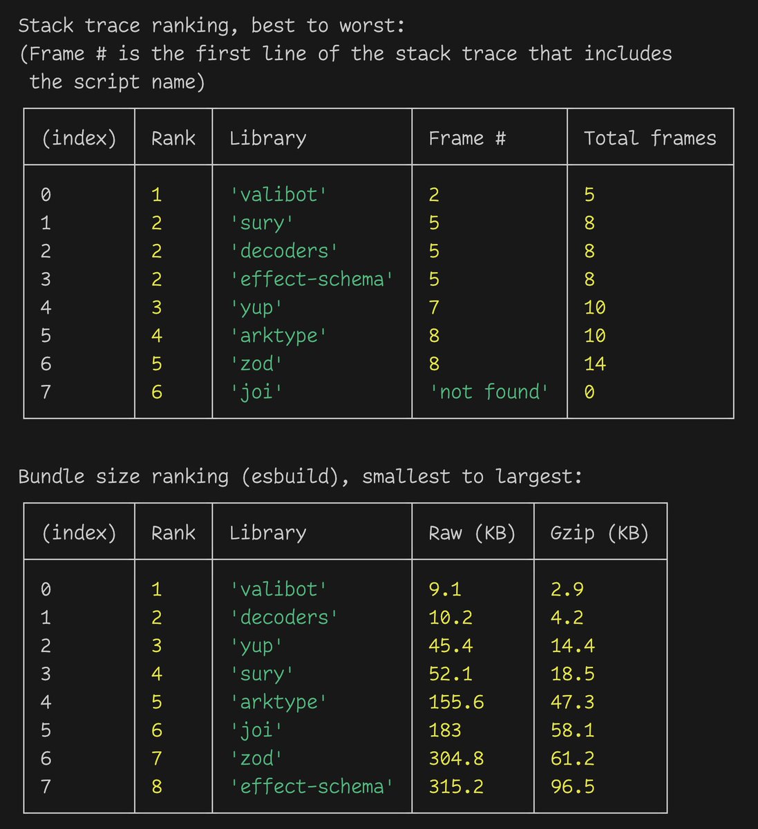Click gzip size value 96.5
The image size is (758, 829).
573,787
